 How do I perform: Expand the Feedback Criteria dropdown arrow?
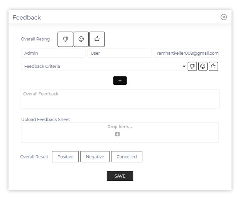click(x=184, y=66)
